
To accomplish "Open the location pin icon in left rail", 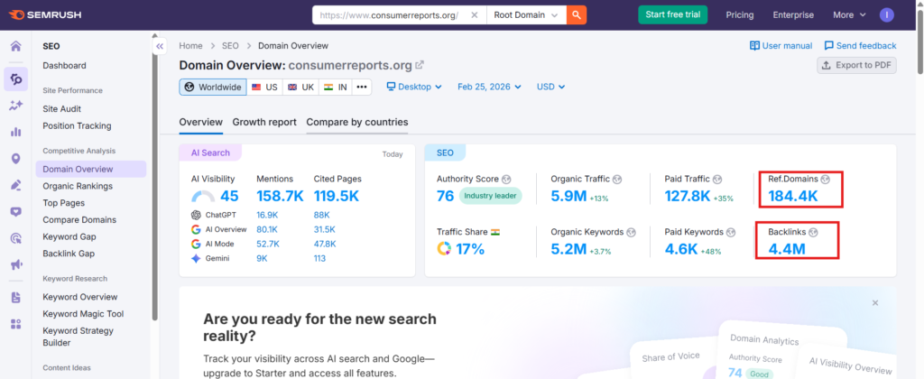I will coord(15,159).
